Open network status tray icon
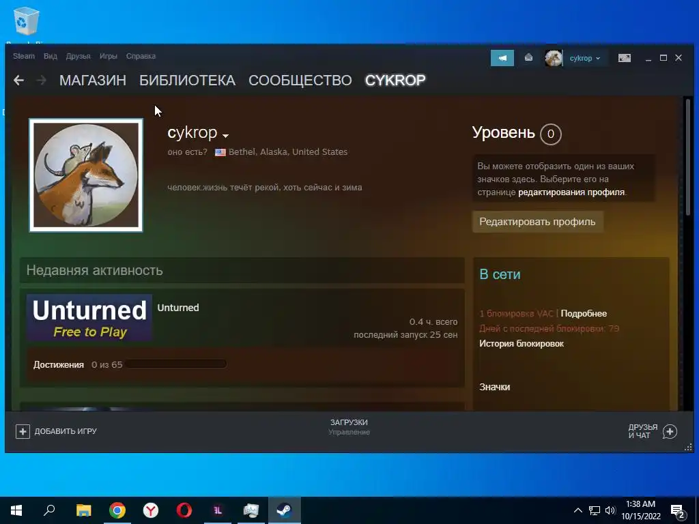The image size is (699, 524). tap(595, 510)
